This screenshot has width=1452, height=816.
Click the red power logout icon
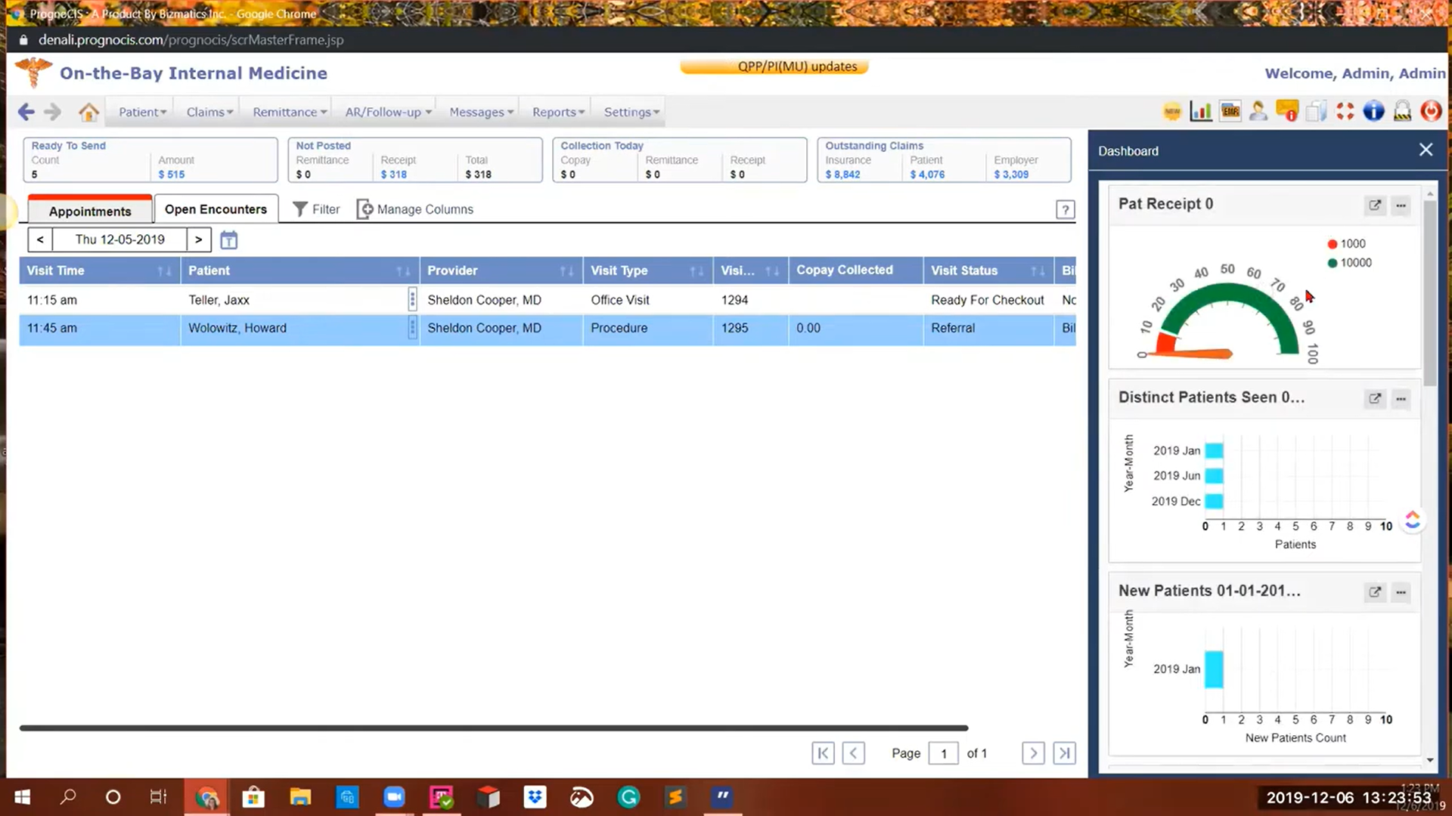click(x=1431, y=112)
